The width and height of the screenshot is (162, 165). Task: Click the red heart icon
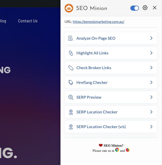[x=100, y=145]
